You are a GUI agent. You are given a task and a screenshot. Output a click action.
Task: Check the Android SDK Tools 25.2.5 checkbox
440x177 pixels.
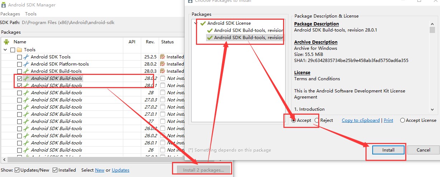[19, 57]
